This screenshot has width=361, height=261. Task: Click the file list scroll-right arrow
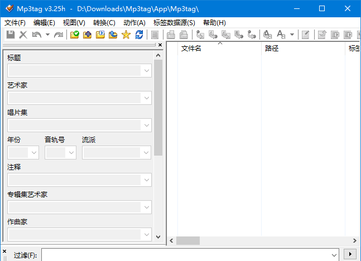pos(354,241)
